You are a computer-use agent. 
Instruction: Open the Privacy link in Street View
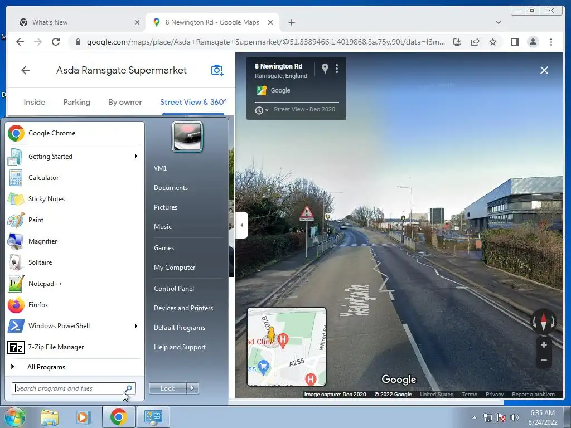tap(494, 395)
